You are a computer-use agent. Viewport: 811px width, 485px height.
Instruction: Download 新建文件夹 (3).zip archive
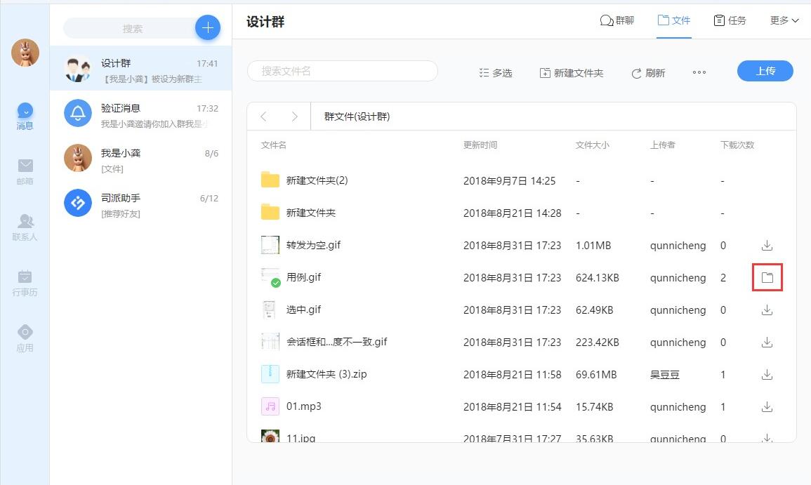[767, 374]
